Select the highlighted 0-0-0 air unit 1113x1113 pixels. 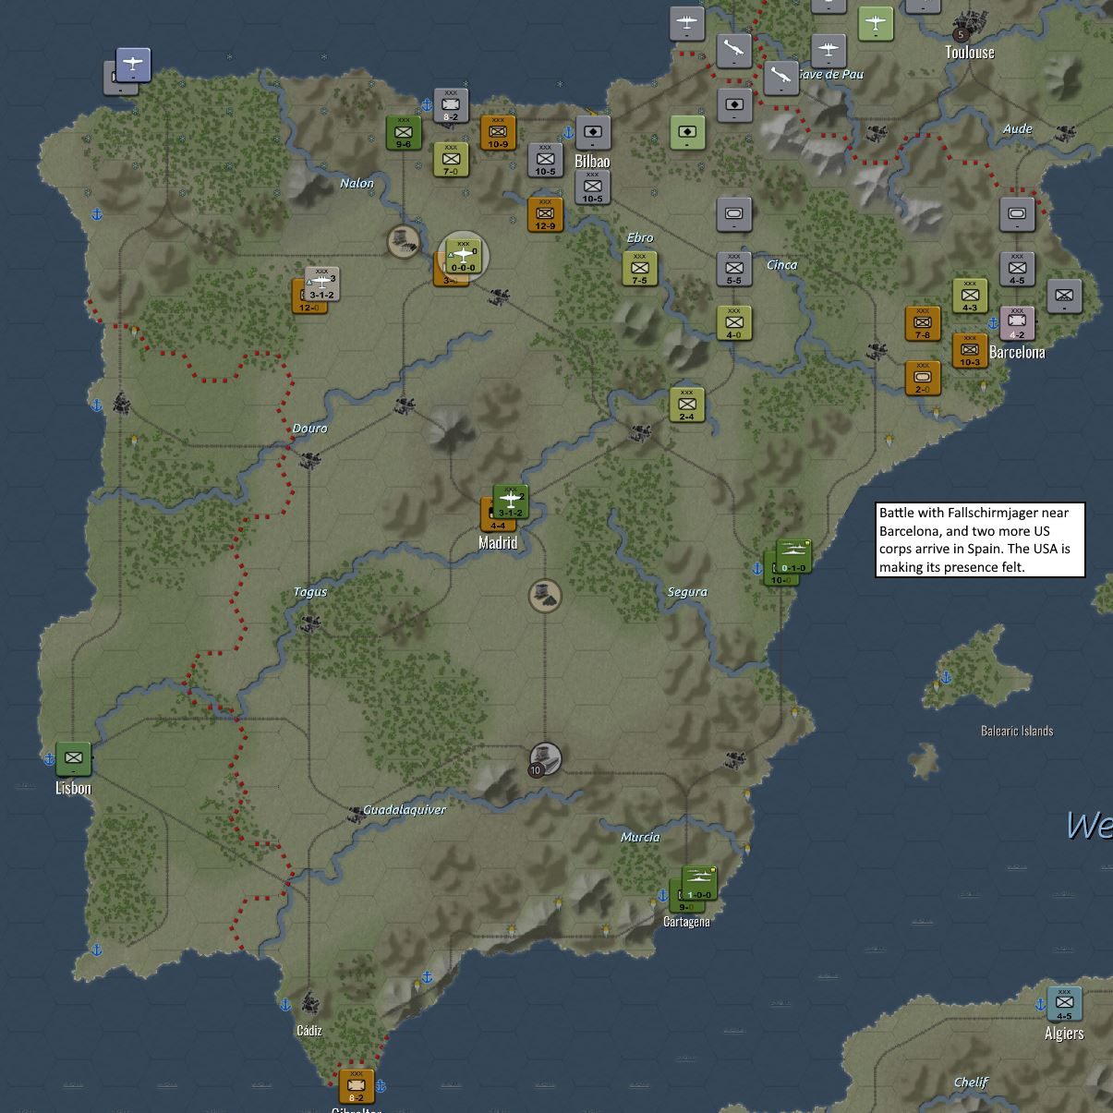tap(463, 255)
